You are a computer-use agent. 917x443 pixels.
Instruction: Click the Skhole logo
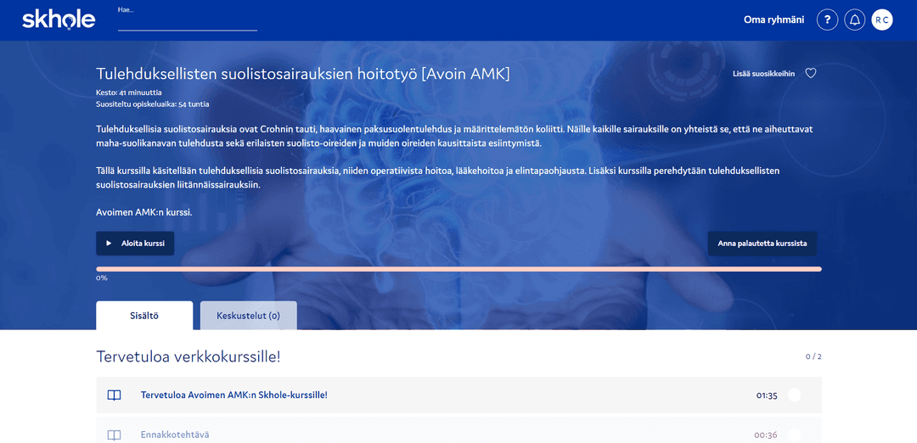point(59,20)
